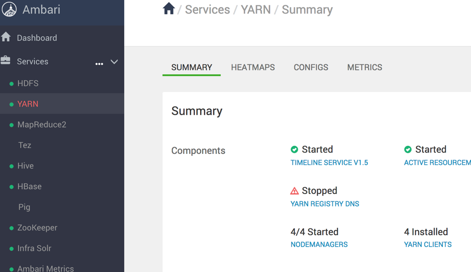Viewport: 471px width, 272px height.
Task: Select the YARN service in sidebar
Action: pos(28,104)
